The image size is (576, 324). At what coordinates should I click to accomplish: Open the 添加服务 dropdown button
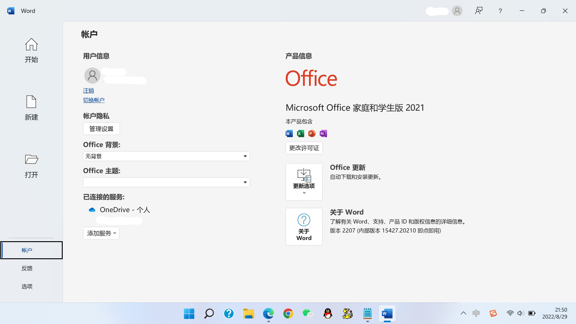[x=101, y=233]
